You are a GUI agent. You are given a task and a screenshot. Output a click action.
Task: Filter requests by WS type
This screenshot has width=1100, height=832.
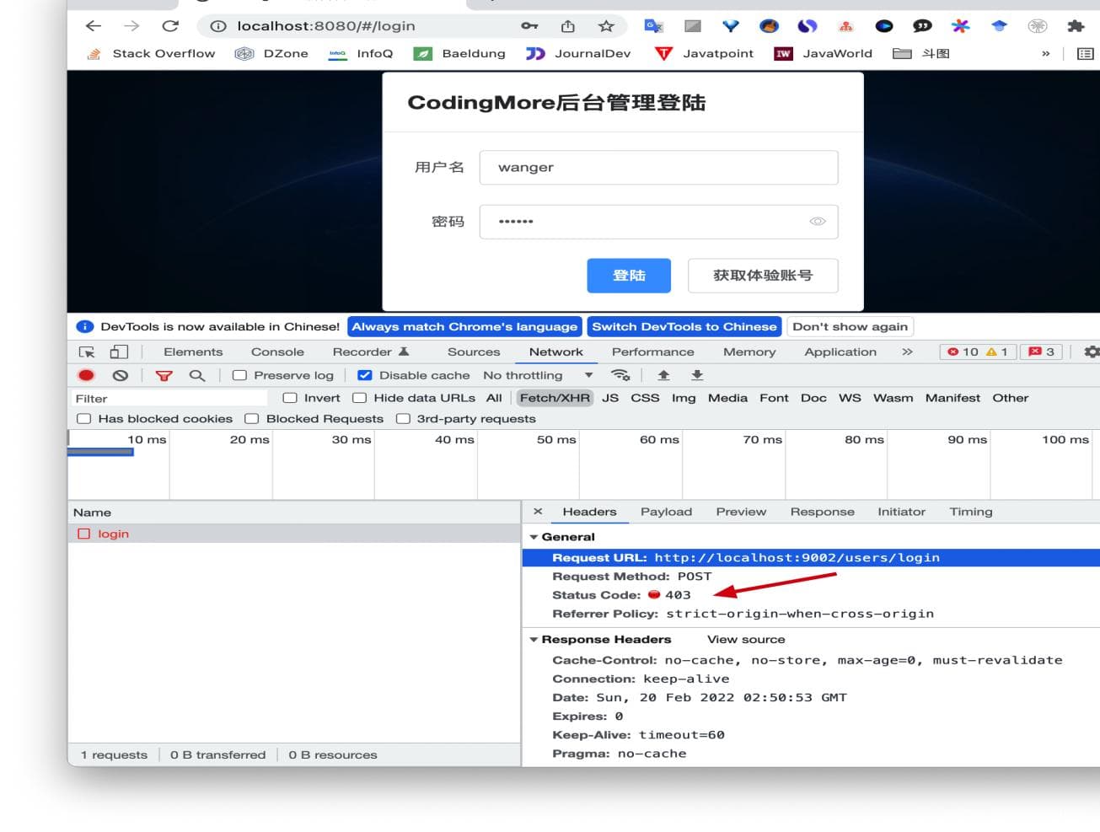click(850, 398)
